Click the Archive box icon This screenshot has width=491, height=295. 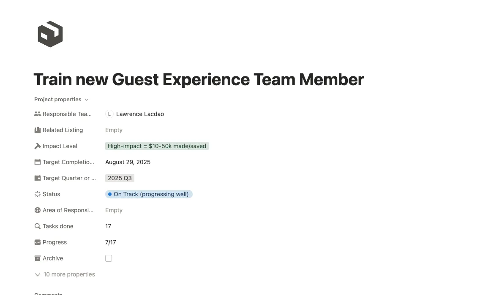click(x=38, y=258)
